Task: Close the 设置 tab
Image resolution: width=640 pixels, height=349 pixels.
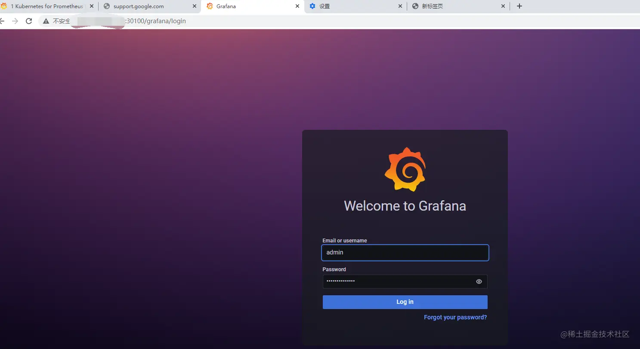Action: coord(400,6)
